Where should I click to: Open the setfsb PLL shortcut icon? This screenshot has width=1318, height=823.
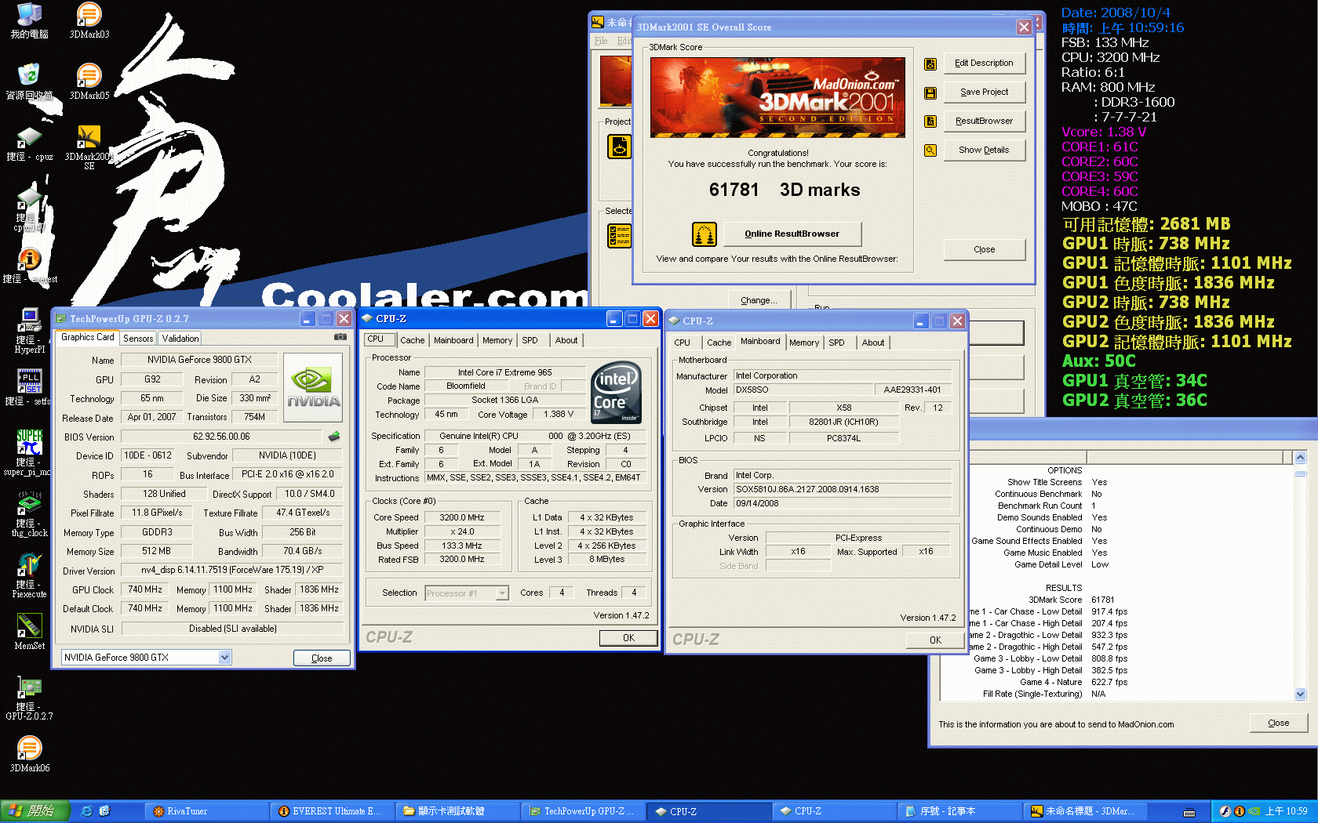tap(29, 387)
